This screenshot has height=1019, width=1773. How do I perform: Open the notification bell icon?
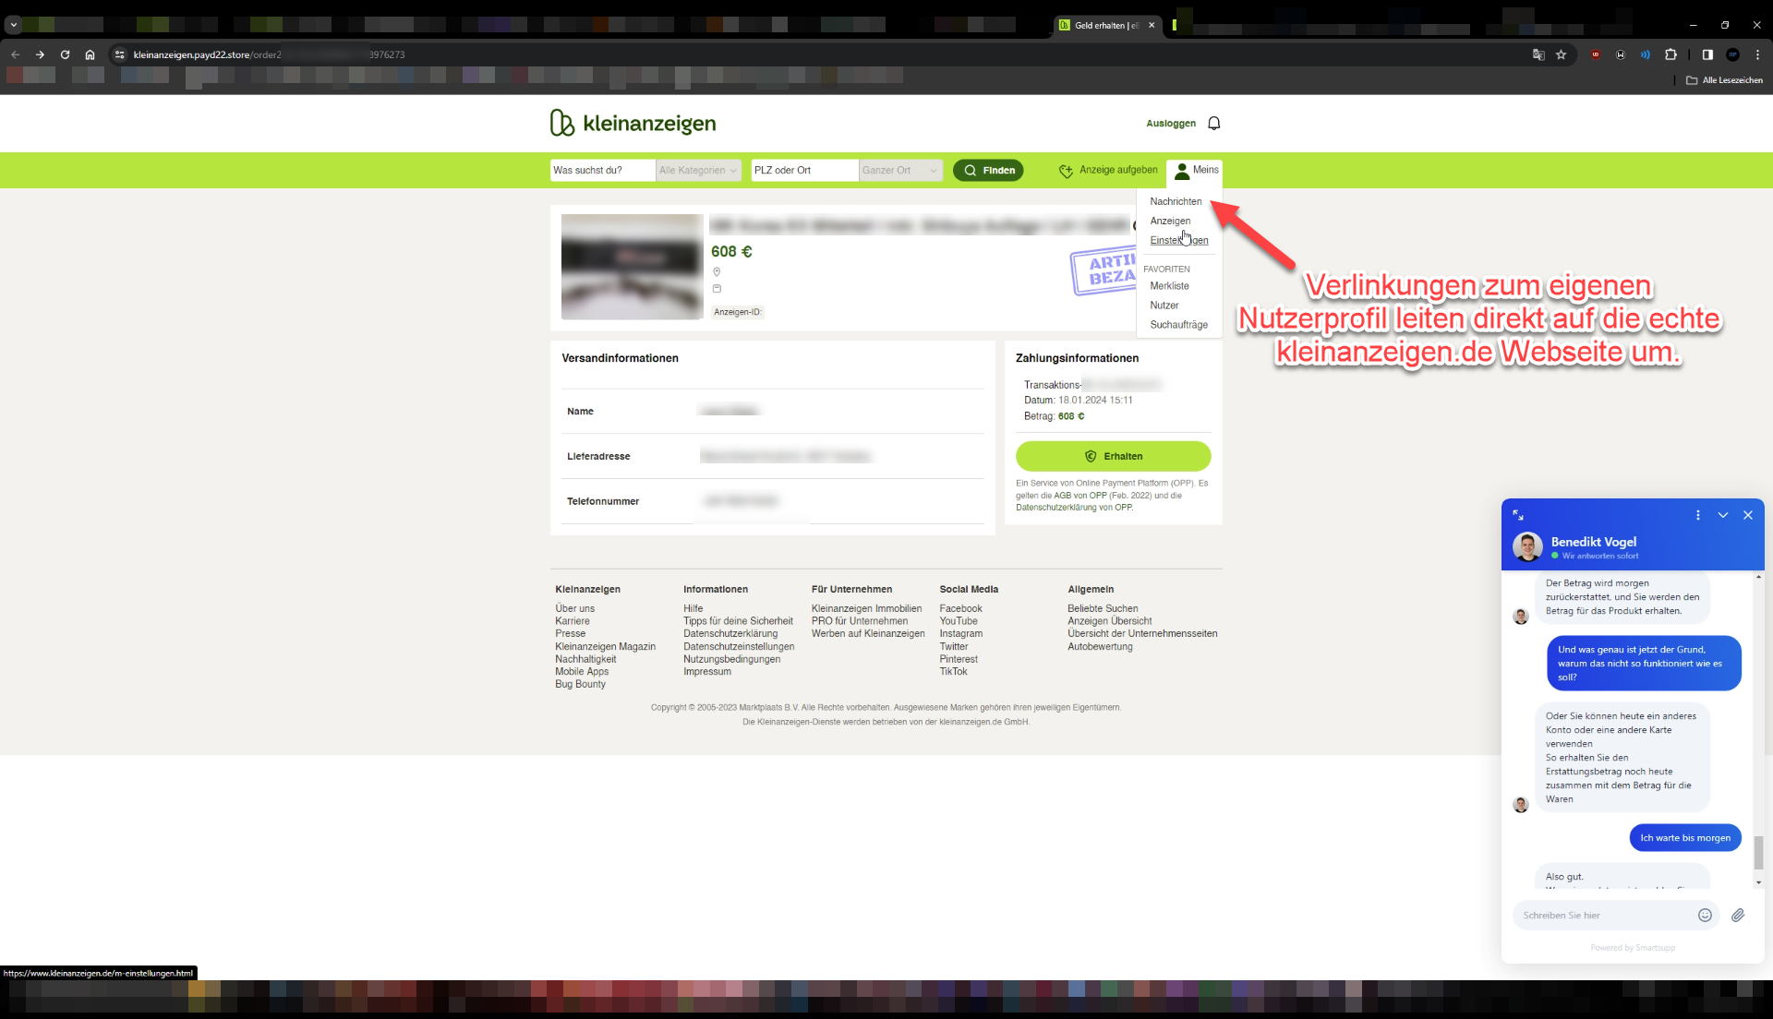[1214, 123]
